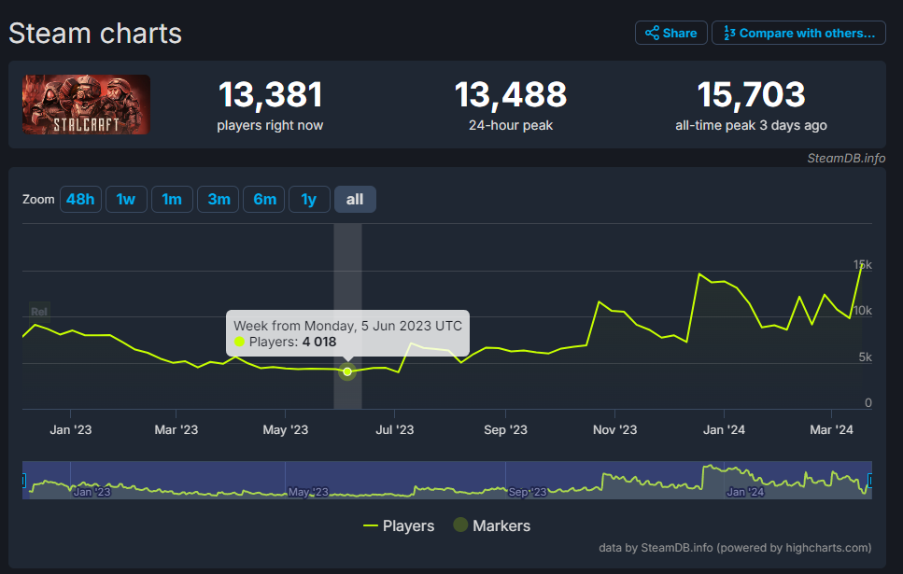Click the Jan '24 x-axis label
This screenshot has width=903, height=574.
click(x=724, y=430)
